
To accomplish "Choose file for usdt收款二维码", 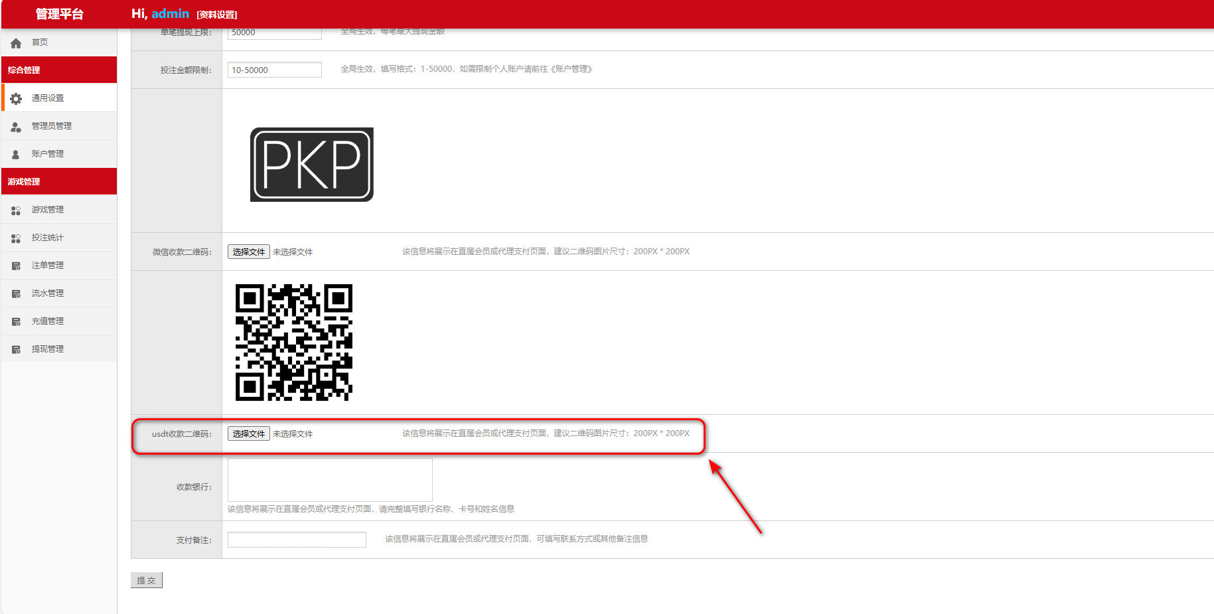I will (249, 433).
